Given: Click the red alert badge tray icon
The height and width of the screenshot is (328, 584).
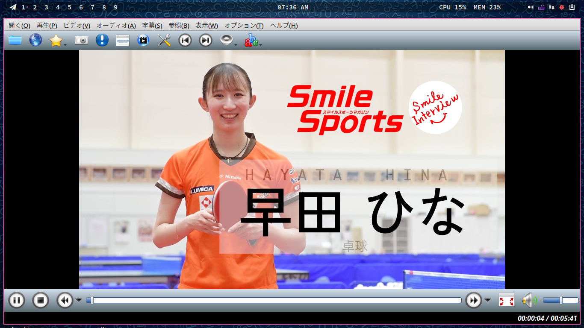Looking at the screenshot, I should pyautogui.click(x=562, y=7).
